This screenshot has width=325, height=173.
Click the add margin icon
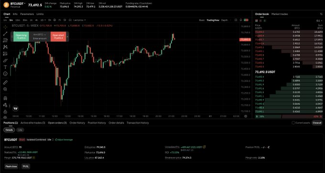pos(34,158)
